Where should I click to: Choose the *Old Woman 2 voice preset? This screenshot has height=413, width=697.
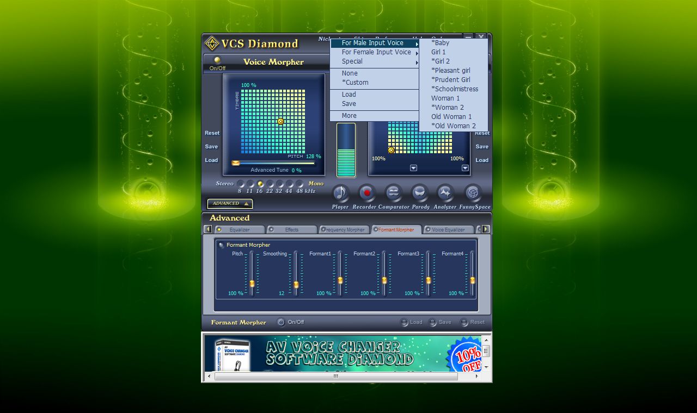click(x=454, y=126)
